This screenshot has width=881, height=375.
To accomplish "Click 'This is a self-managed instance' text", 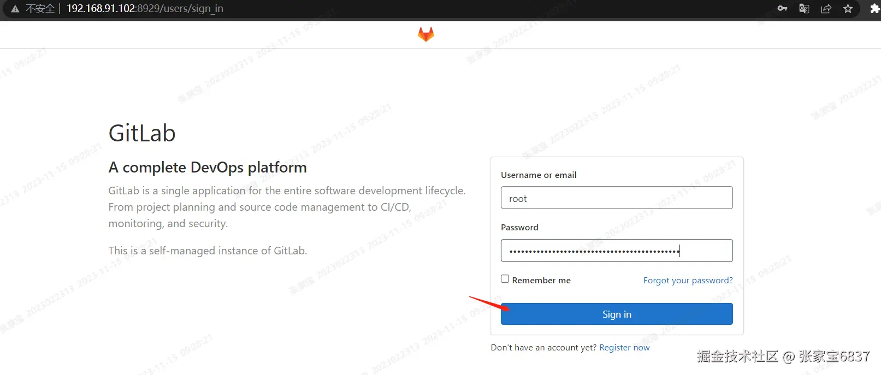I will click(x=208, y=251).
